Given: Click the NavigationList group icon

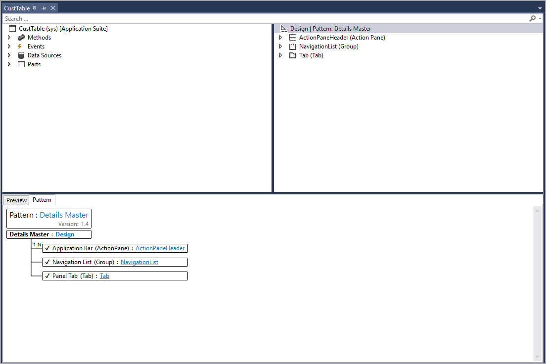Looking at the screenshot, I should [x=292, y=46].
